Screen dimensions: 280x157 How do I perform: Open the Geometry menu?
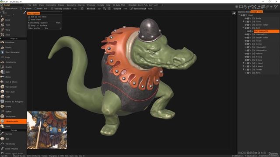point(71,5)
